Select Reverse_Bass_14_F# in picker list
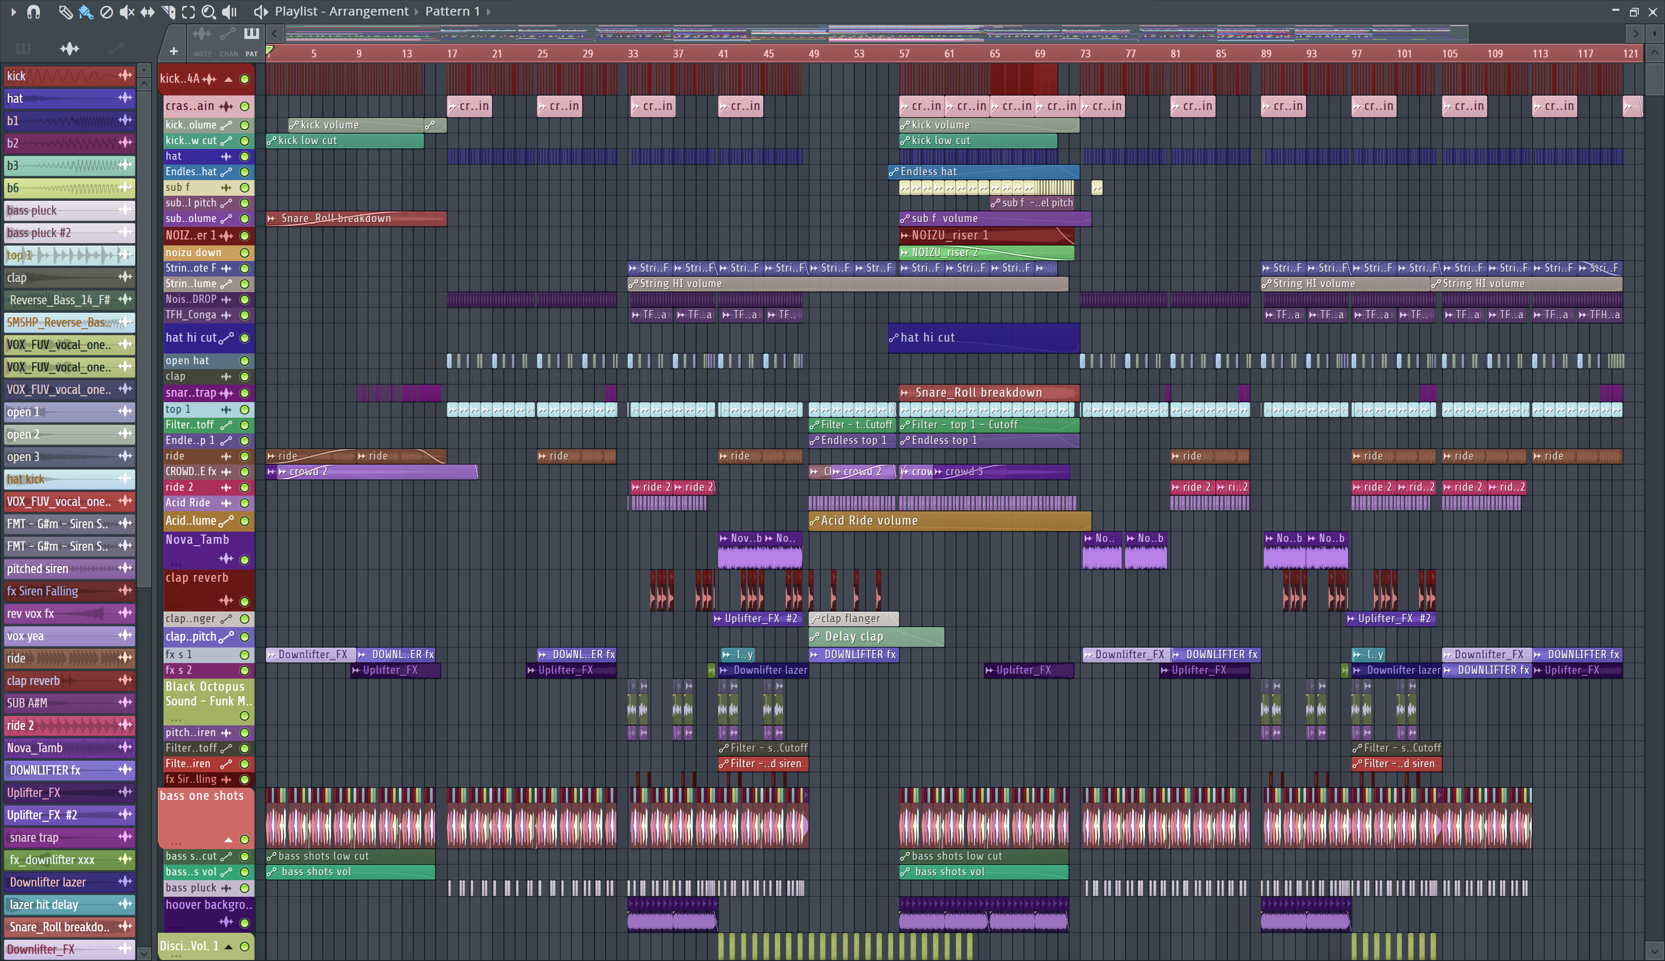The width and height of the screenshot is (1665, 961). (x=69, y=300)
